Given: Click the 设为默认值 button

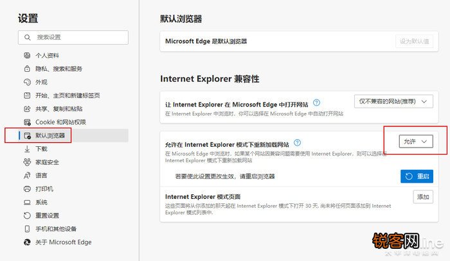Looking at the screenshot, I should click(x=414, y=41).
